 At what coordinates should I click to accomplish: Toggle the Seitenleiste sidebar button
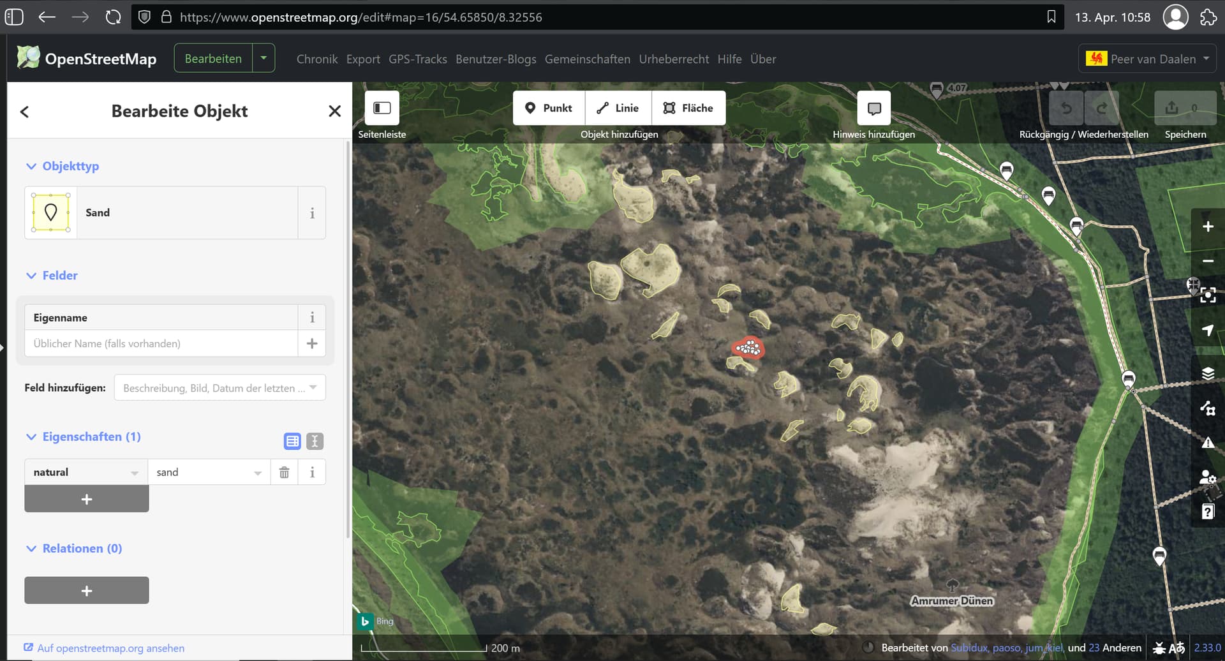coord(382,108)
